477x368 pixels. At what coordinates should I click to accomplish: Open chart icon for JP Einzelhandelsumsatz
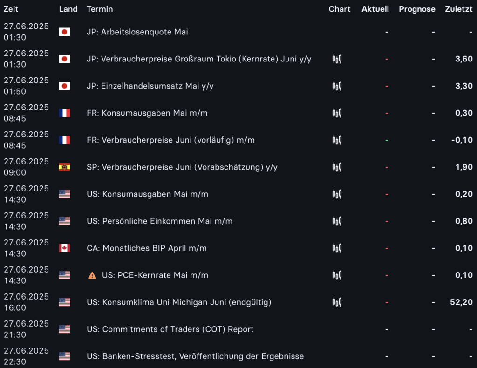pyautogui.click(x=337, y=86)
